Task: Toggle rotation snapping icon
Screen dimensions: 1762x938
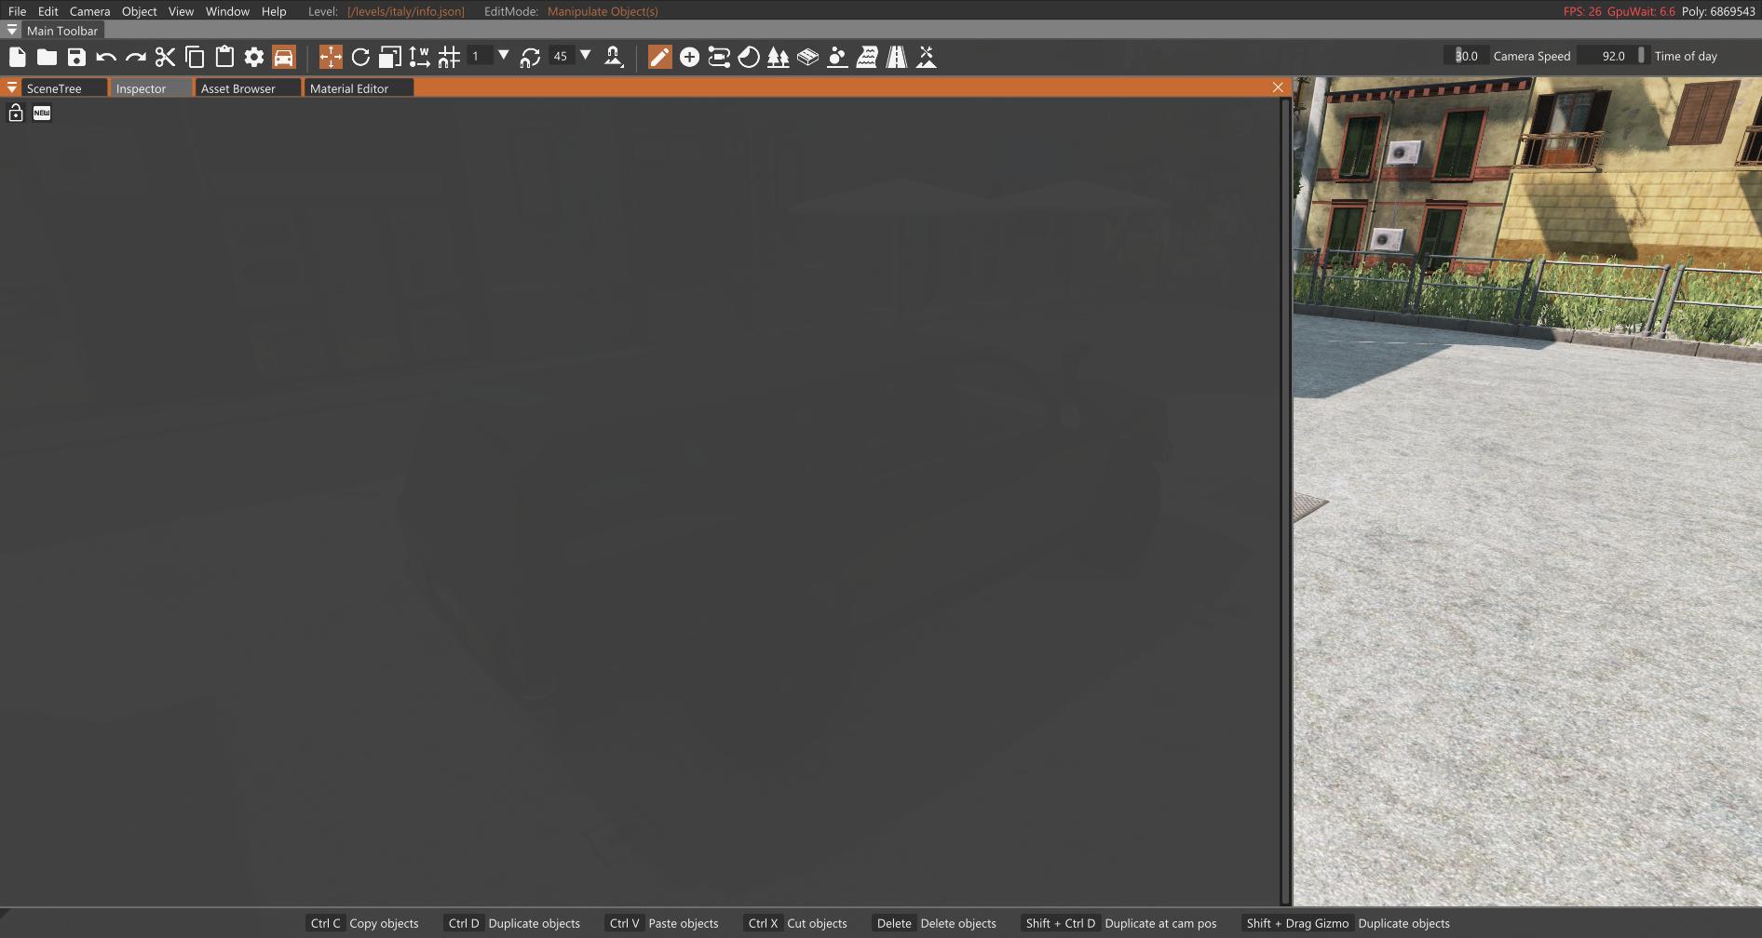Action: tap(531, 57)
